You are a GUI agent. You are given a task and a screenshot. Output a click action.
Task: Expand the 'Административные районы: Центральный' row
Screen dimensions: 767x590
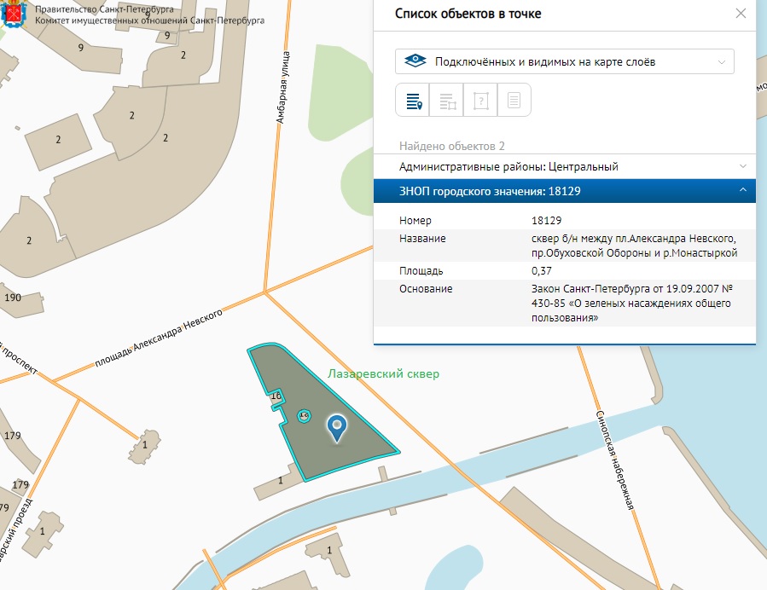click(x=564, y=166)
